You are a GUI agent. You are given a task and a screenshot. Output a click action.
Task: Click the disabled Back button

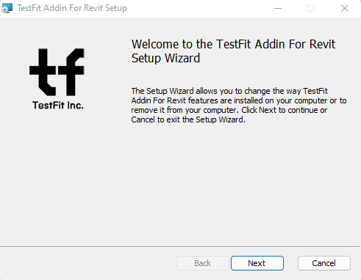pyautogui.click(x=203, y=263)
